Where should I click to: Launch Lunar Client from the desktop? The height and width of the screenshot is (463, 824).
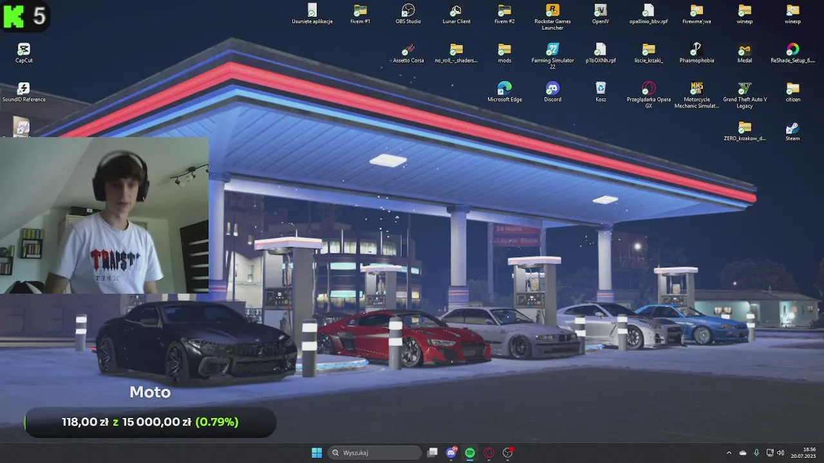point(456,14)
